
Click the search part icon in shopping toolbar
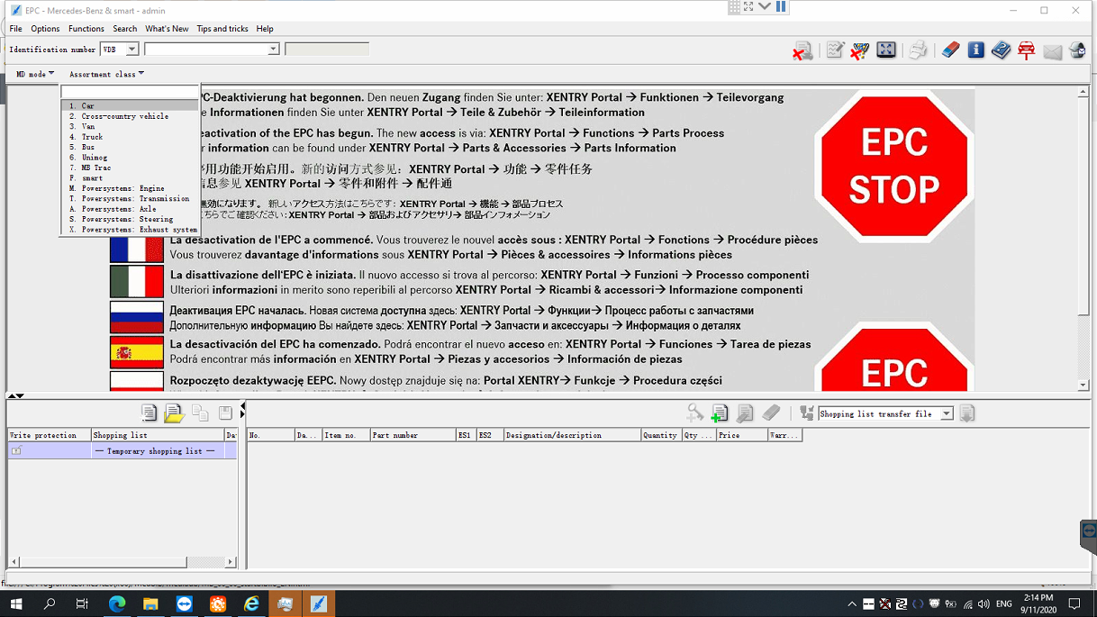click(694, 413)
